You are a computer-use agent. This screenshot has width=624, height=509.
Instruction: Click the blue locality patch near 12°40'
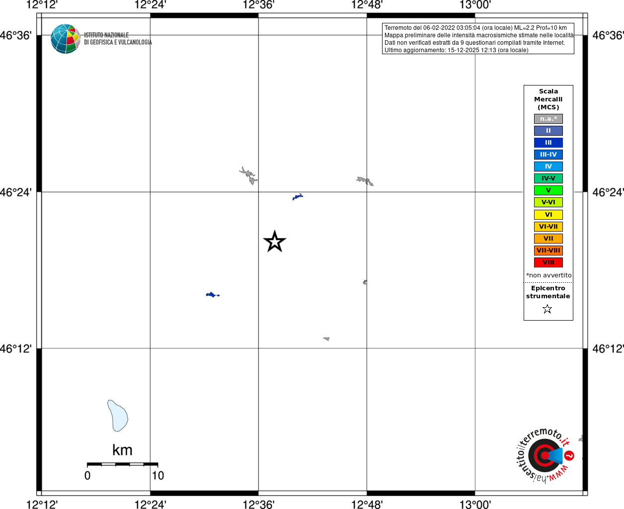[x=298, y=197]
